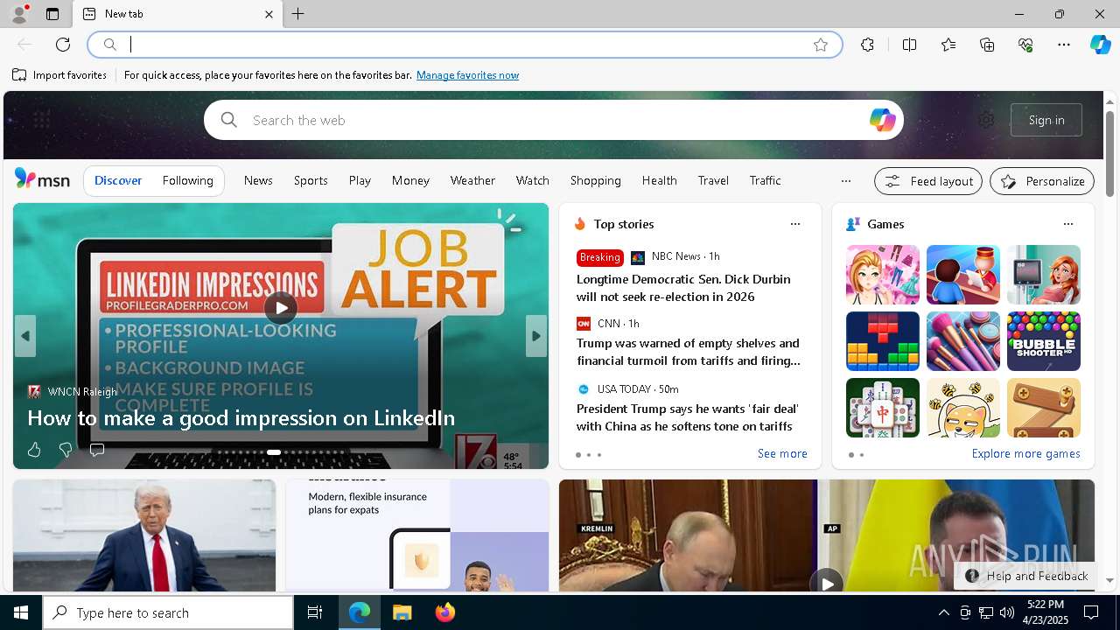Screen dimensions: 1120x630
Task: Open the colored block puzzle game
Action: 883,341
